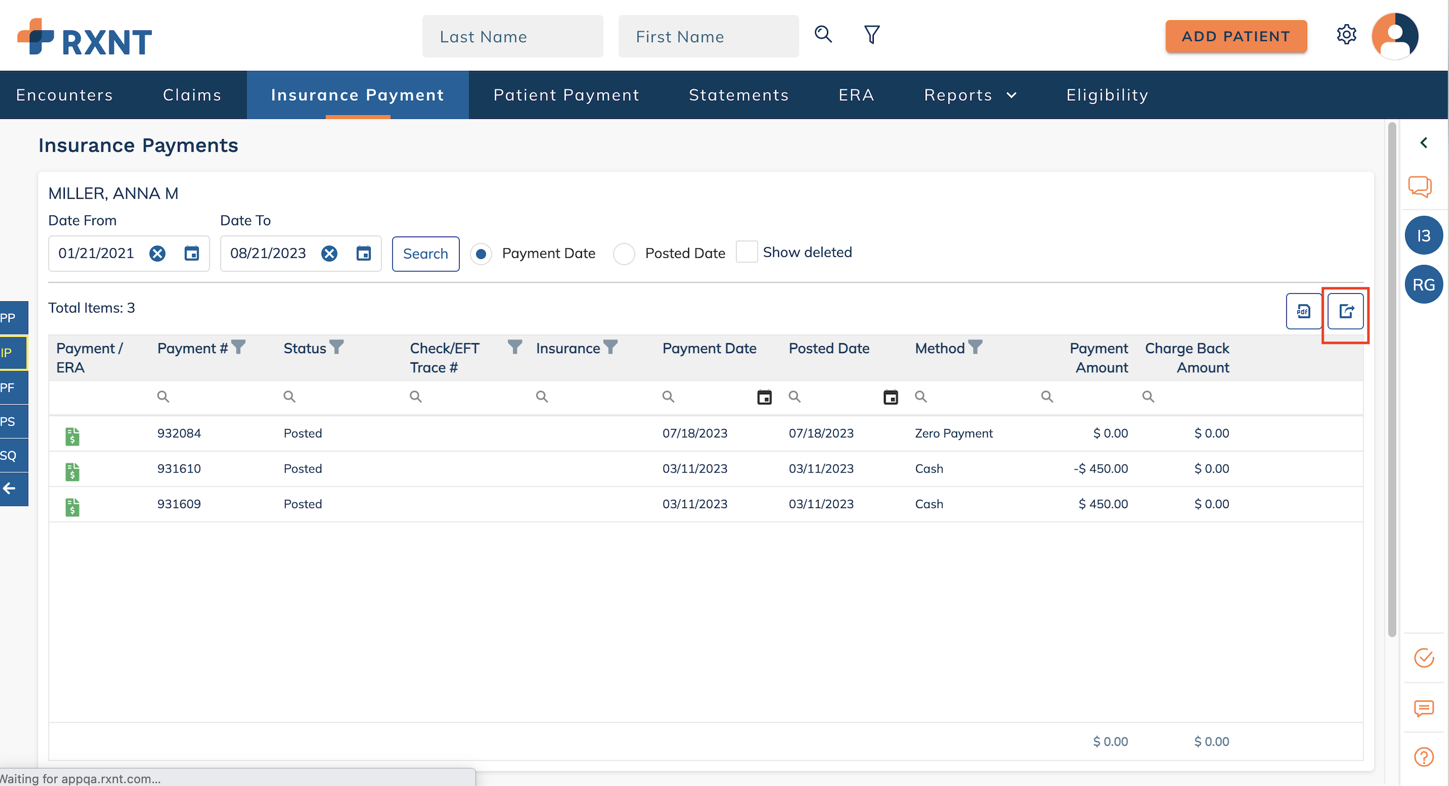Open the user profile avatar

(x=1395, y=36)
